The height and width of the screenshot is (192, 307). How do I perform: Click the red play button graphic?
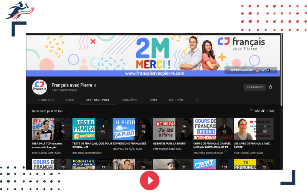pos(150,180)
